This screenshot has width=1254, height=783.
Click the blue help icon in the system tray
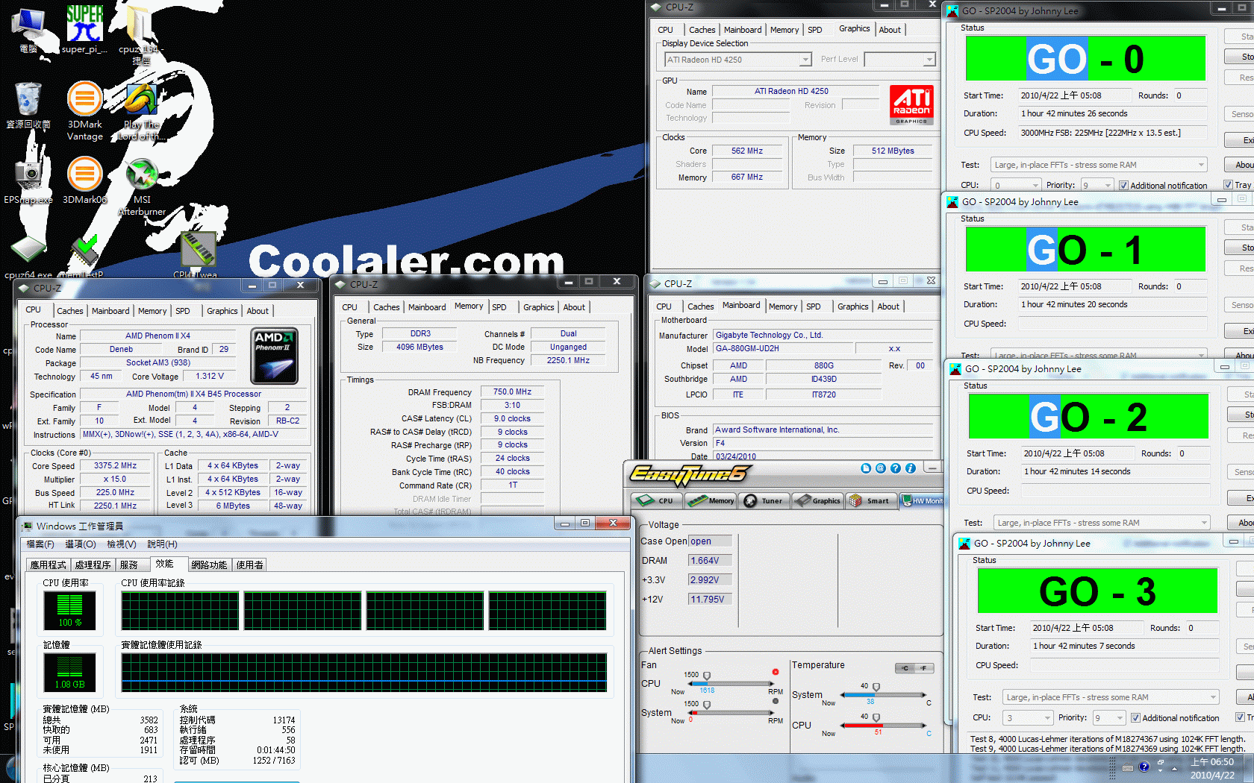click(1144, 767)
